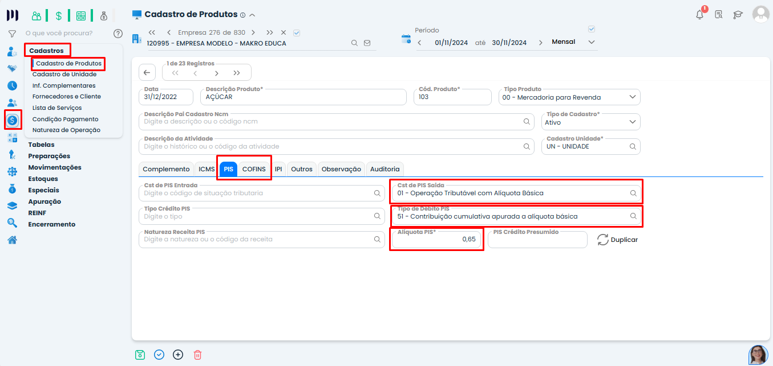Screen dimensions: 773x366
Task: Click the plus icon to add record
Action: pyautogui.click(x=178, y=355)
